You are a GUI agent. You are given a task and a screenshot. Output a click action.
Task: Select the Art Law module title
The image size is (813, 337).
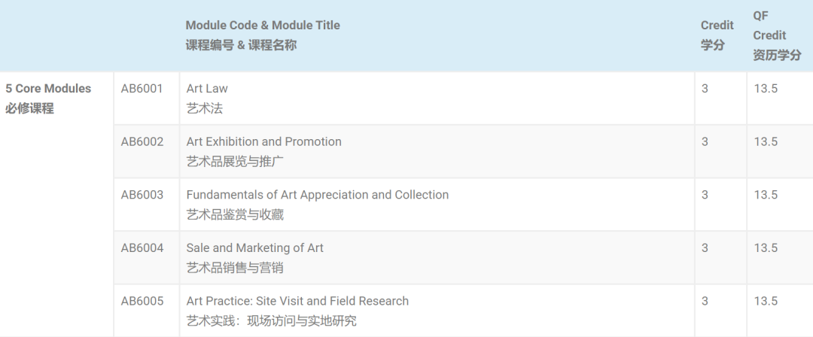tap(207, 89)
